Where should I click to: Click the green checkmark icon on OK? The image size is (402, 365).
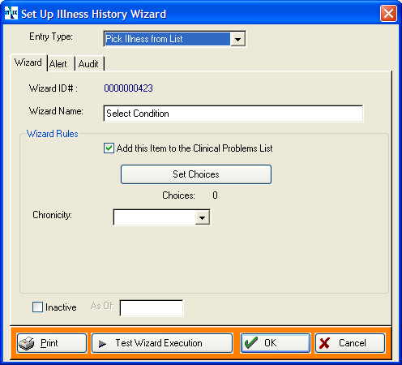pos(251,343)
